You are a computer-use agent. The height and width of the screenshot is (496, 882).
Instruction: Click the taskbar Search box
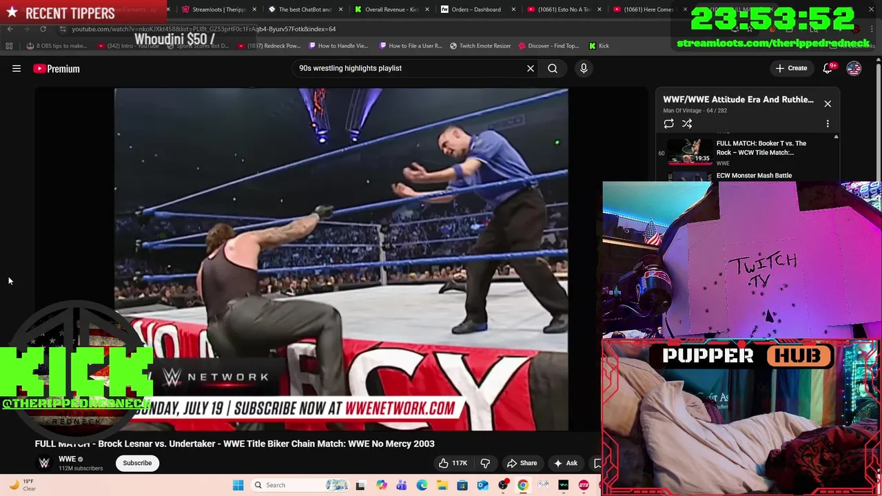coord(300,485)
